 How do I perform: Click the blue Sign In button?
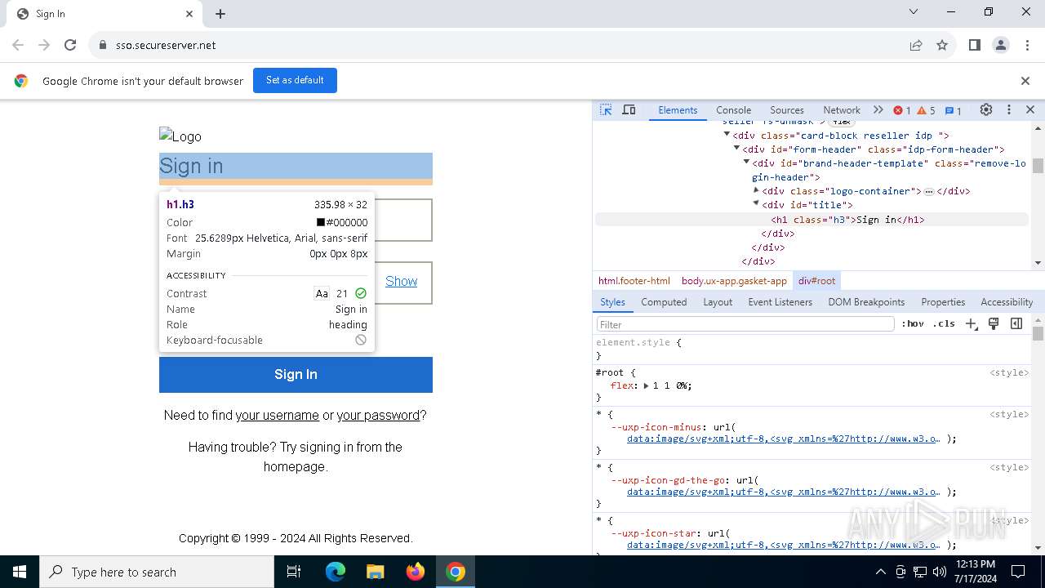point(296,375)
